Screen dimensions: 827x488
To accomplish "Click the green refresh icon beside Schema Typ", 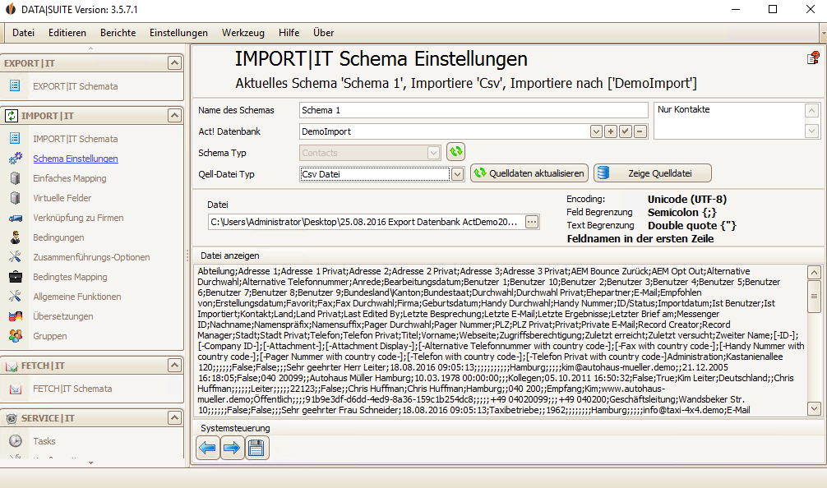I will point(455,152).
